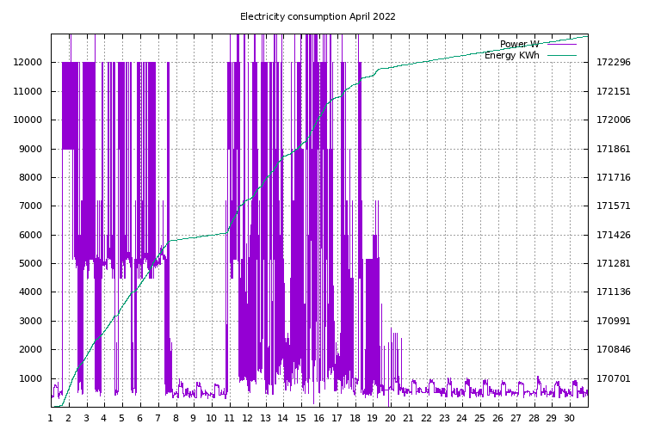The image size is (661, 430).
Task: Click the purple Power W legend line sample
Action: (x=562, y=44)
